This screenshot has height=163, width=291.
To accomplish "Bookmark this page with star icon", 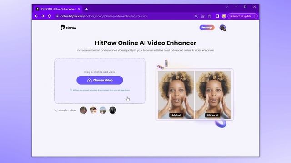I will pyautogui.click(x=209, y=16).
